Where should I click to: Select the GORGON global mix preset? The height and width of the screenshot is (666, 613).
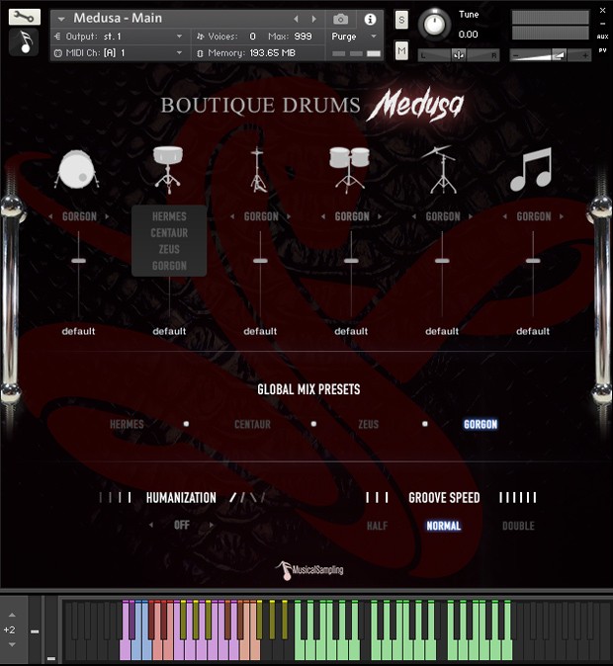(x=481, y=424)
